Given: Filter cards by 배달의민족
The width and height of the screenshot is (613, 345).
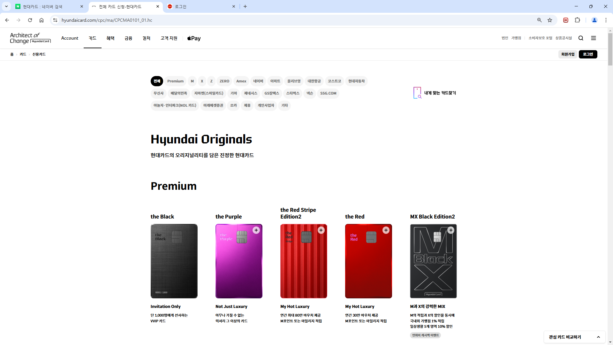Looking at the screenshot, I should (x=179, y=93).
